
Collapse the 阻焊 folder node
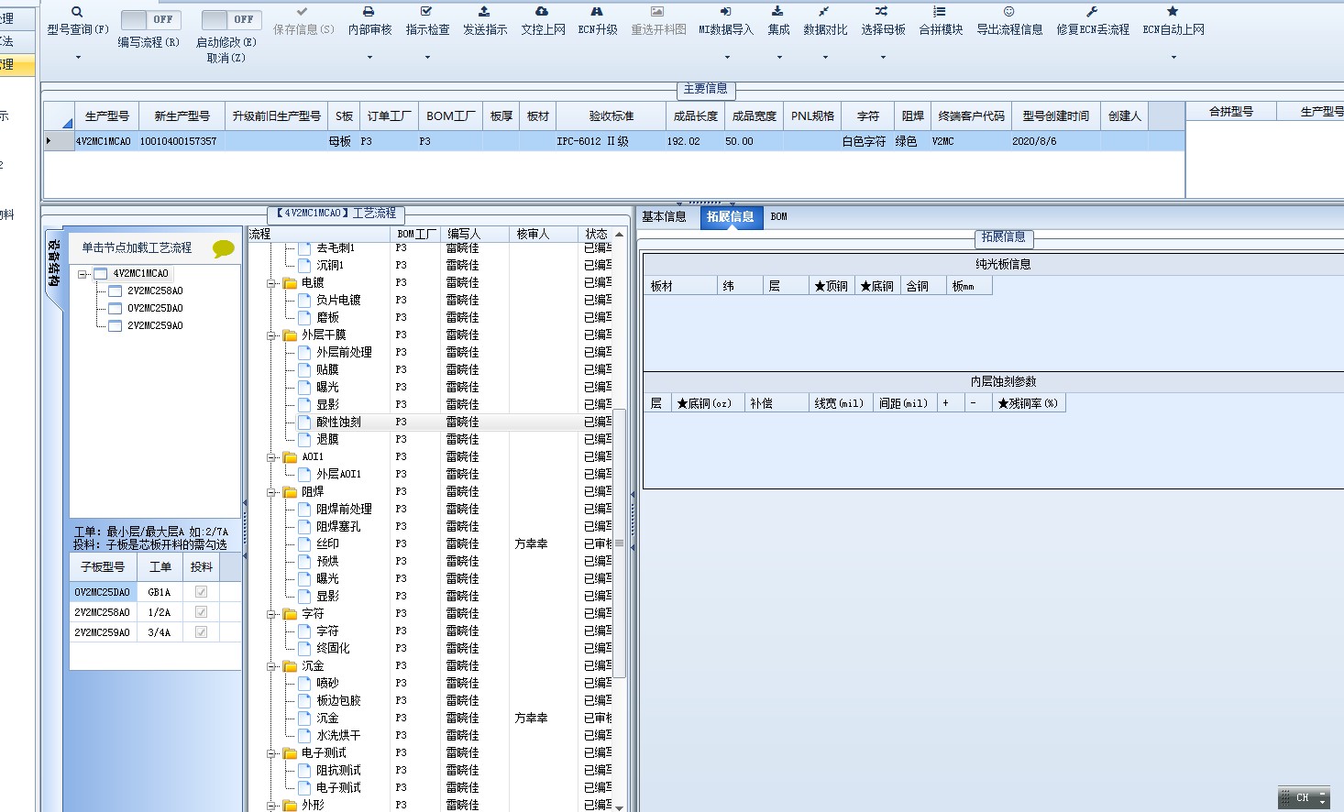[271, 492]
